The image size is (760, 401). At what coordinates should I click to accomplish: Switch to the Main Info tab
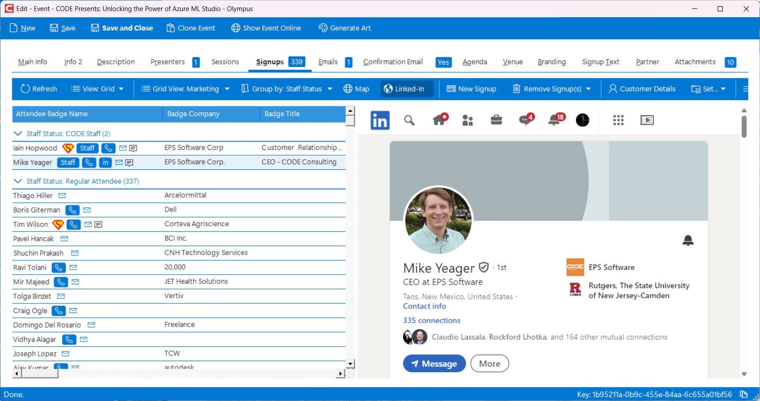pos(33,62)
